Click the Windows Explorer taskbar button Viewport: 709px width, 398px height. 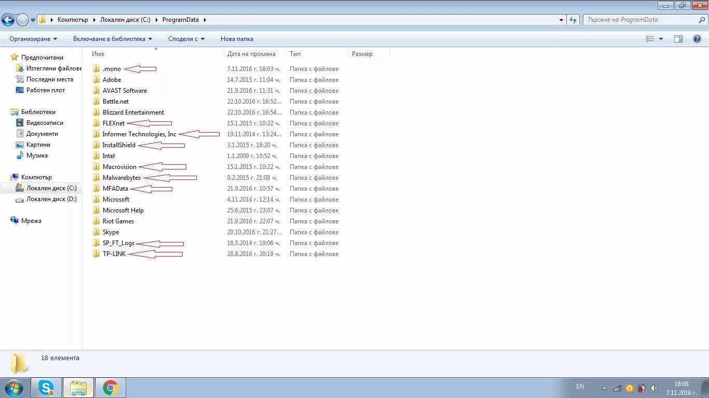tap(78, 388)
